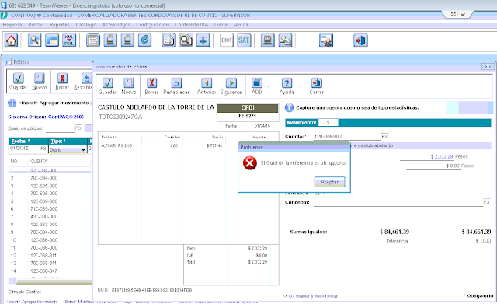Open the XML POL tool icon
This screenshot has width=497, height=304.
[68, 40]
